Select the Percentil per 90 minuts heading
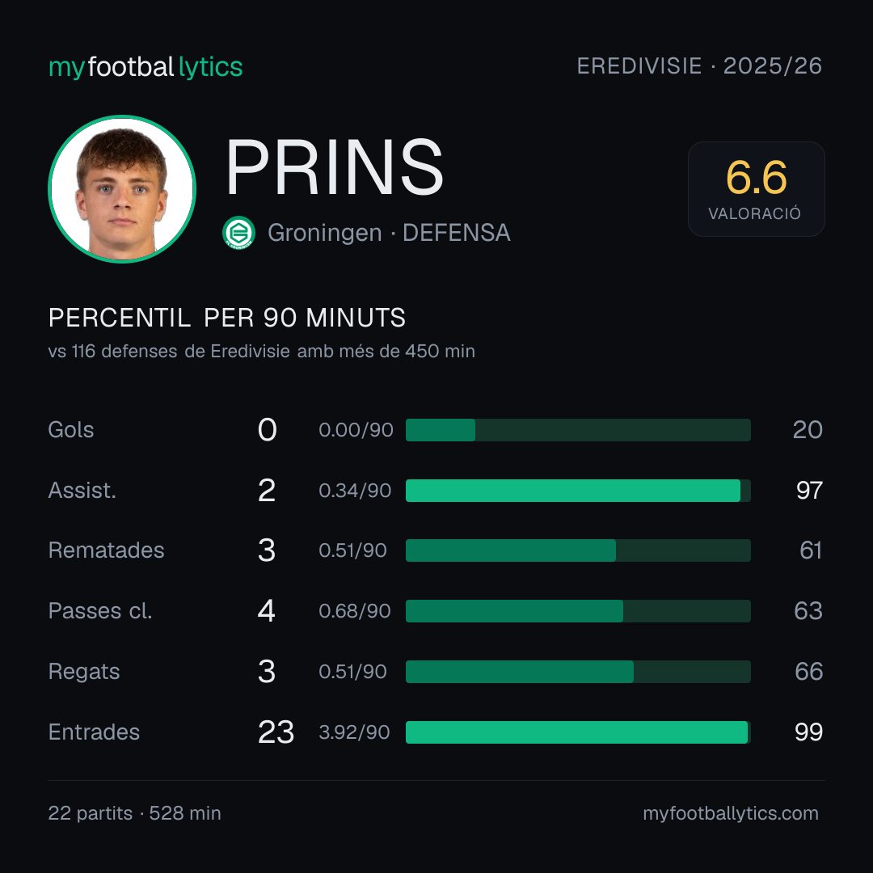Image resolution: width=873 pixels, height=873 pixels. [227, 318]
